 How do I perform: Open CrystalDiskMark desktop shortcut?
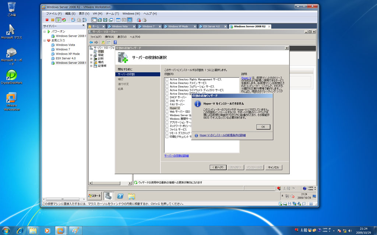11,77
